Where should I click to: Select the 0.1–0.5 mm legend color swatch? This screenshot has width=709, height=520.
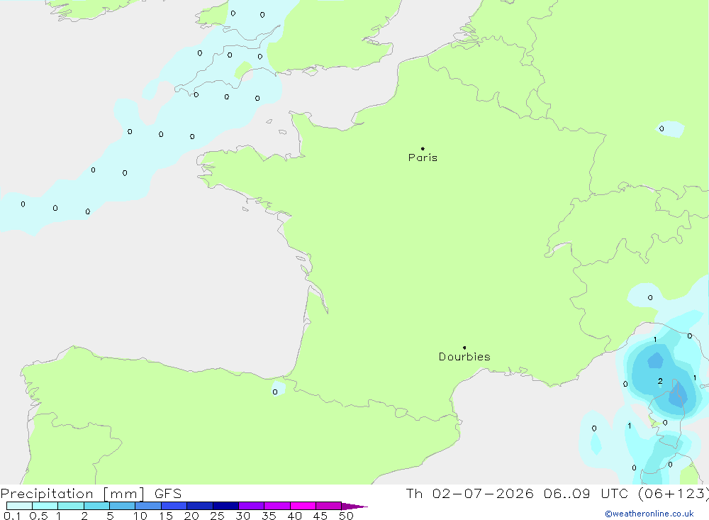point(19,506)
